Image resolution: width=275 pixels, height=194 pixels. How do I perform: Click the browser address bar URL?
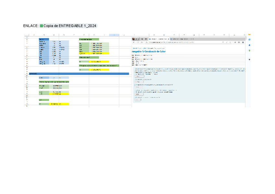coord(169,42)
